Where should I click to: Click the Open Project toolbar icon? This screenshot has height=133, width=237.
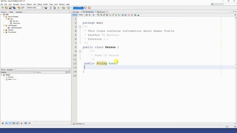(10, 8)
